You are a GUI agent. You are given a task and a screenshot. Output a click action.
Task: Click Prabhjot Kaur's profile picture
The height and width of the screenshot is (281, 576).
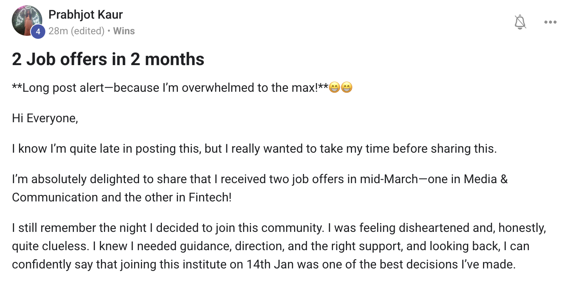coord(27,21)
